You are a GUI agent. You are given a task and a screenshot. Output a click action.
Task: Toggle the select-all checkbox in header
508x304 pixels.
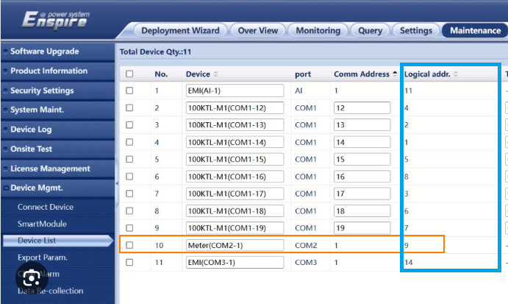pos(130,74)
